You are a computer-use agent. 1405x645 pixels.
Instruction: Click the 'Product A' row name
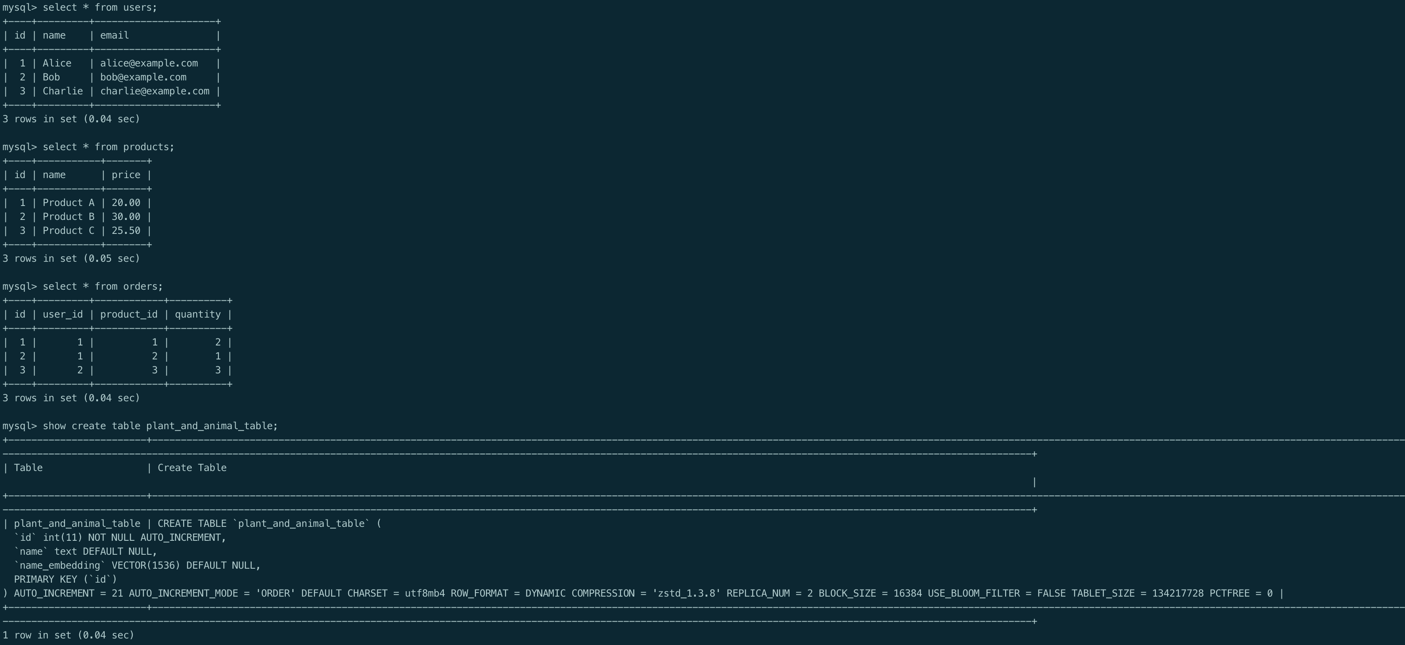click(x=68, y=203)
